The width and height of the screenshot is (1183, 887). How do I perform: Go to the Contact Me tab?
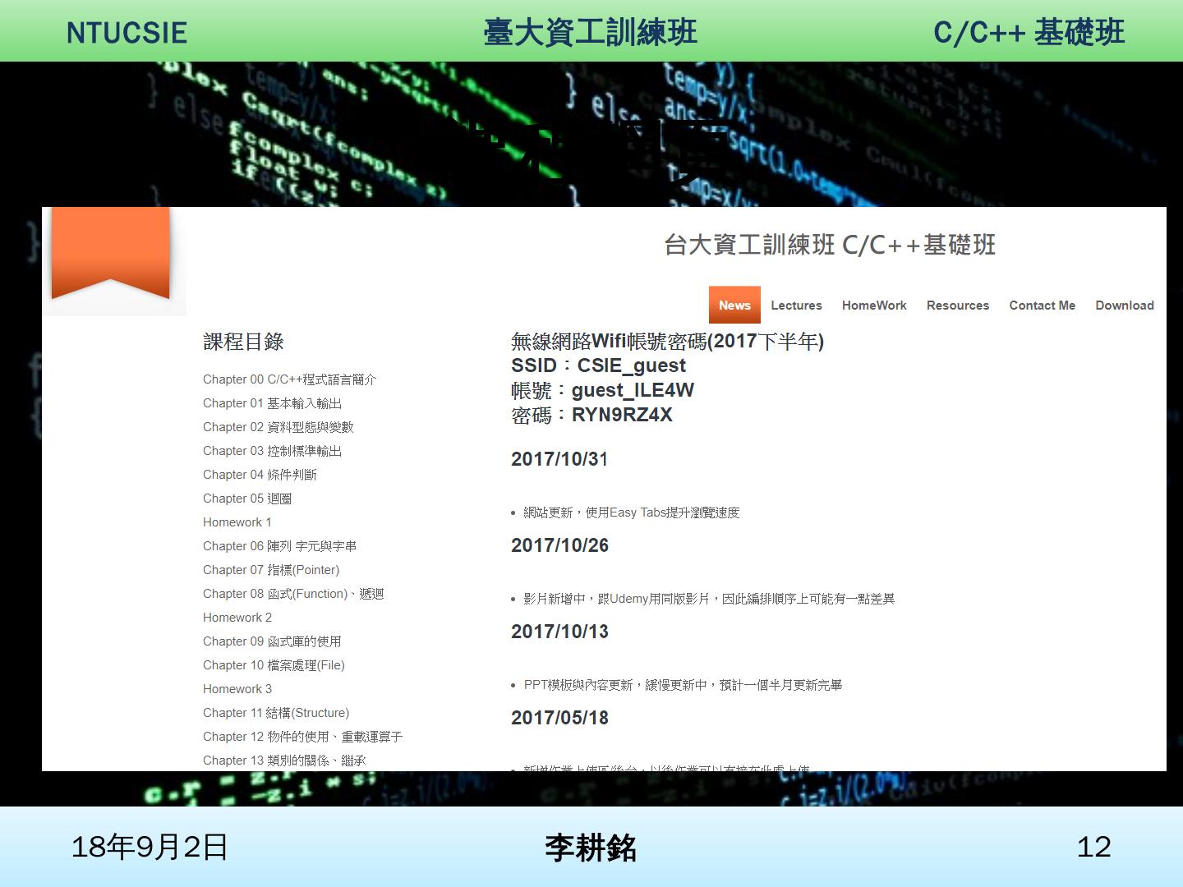coord(1042,306)
